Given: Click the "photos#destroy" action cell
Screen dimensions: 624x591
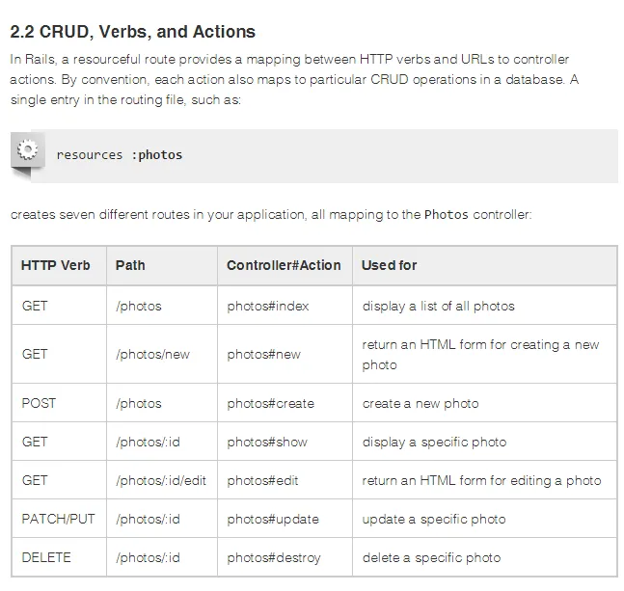Looking at the screenshot, I should (x=274, y=557).
